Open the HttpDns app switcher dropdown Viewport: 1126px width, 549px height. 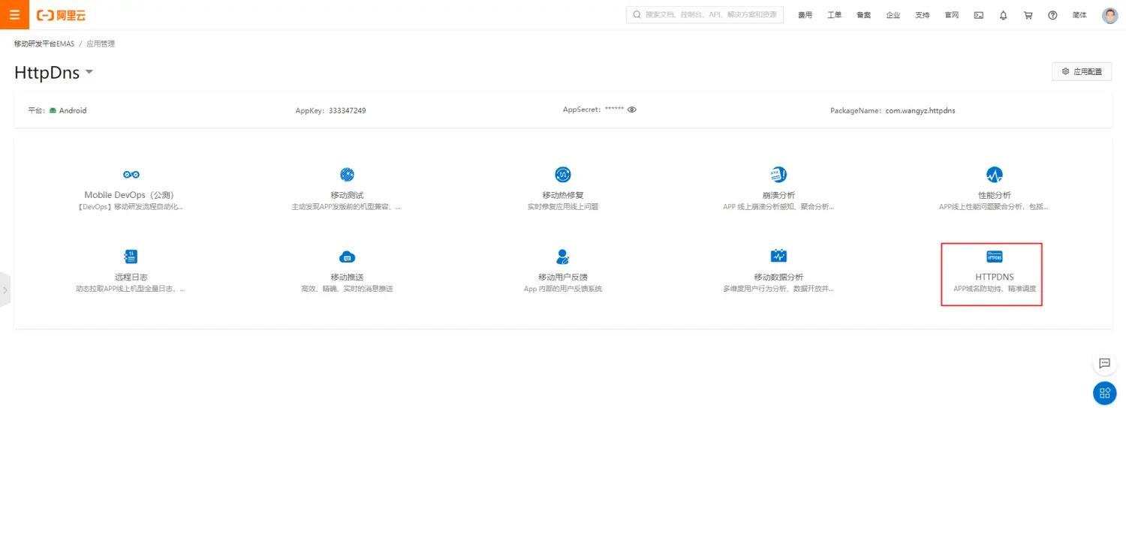coord(89,72)
